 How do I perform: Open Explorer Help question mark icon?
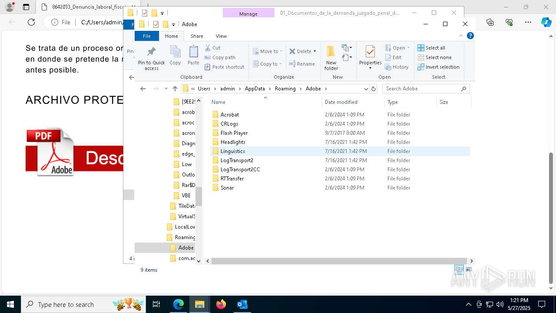(x=470, y=36)
